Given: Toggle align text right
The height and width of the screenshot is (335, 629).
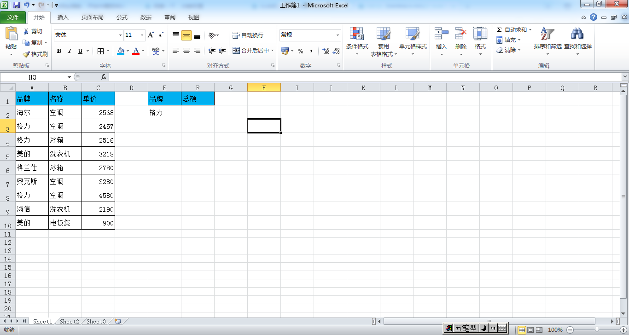Looking at the screenshot, I should click(197, 51).
